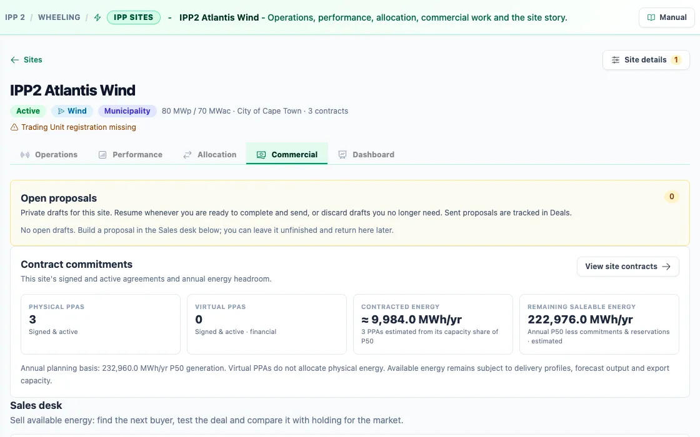Viewport: 700px width, 437px height.
Task: Click the IPP2 Atlantis Wind page heading
Action: 72,90
